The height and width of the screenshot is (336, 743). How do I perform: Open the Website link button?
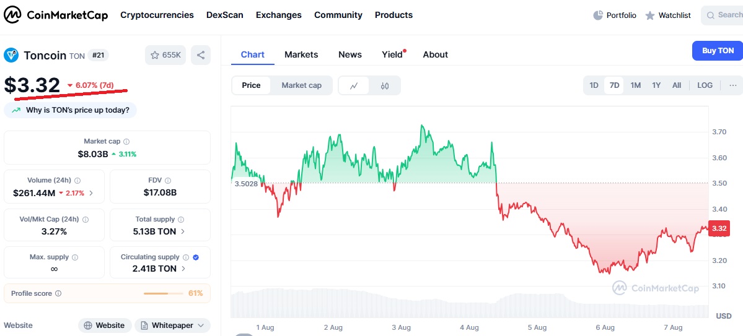click(105, 325)
